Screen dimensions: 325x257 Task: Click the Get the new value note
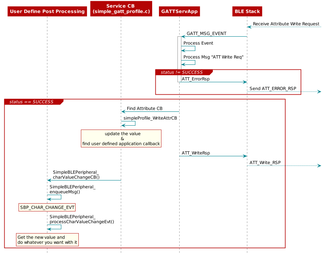coord(47,240)
